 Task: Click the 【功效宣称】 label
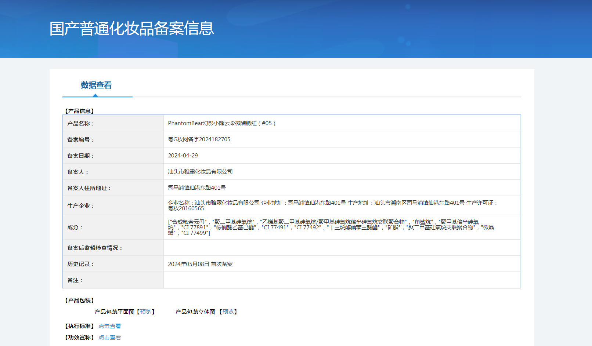(x=80, y=338)
